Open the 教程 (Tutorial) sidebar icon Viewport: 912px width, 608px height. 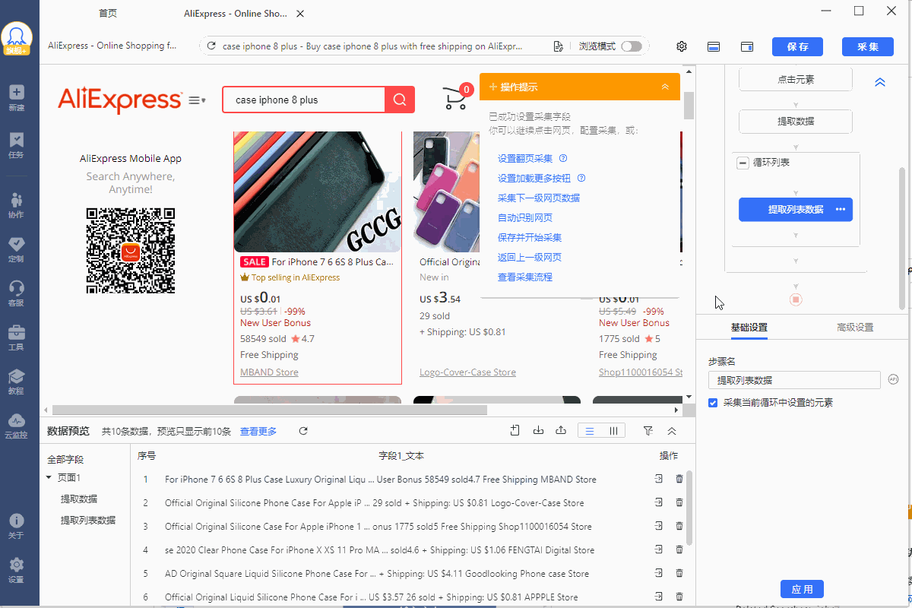17,382
